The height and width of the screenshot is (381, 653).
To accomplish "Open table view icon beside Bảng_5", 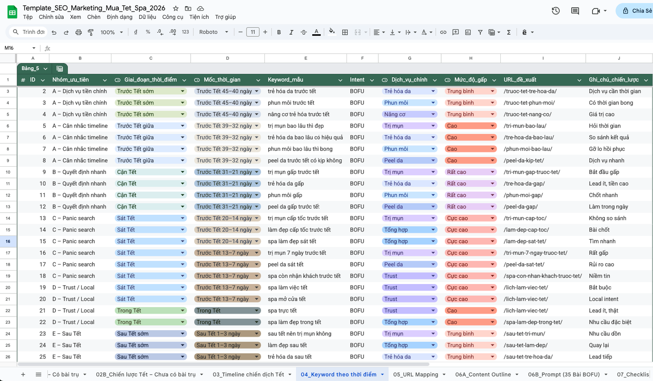I will (60, 68).
